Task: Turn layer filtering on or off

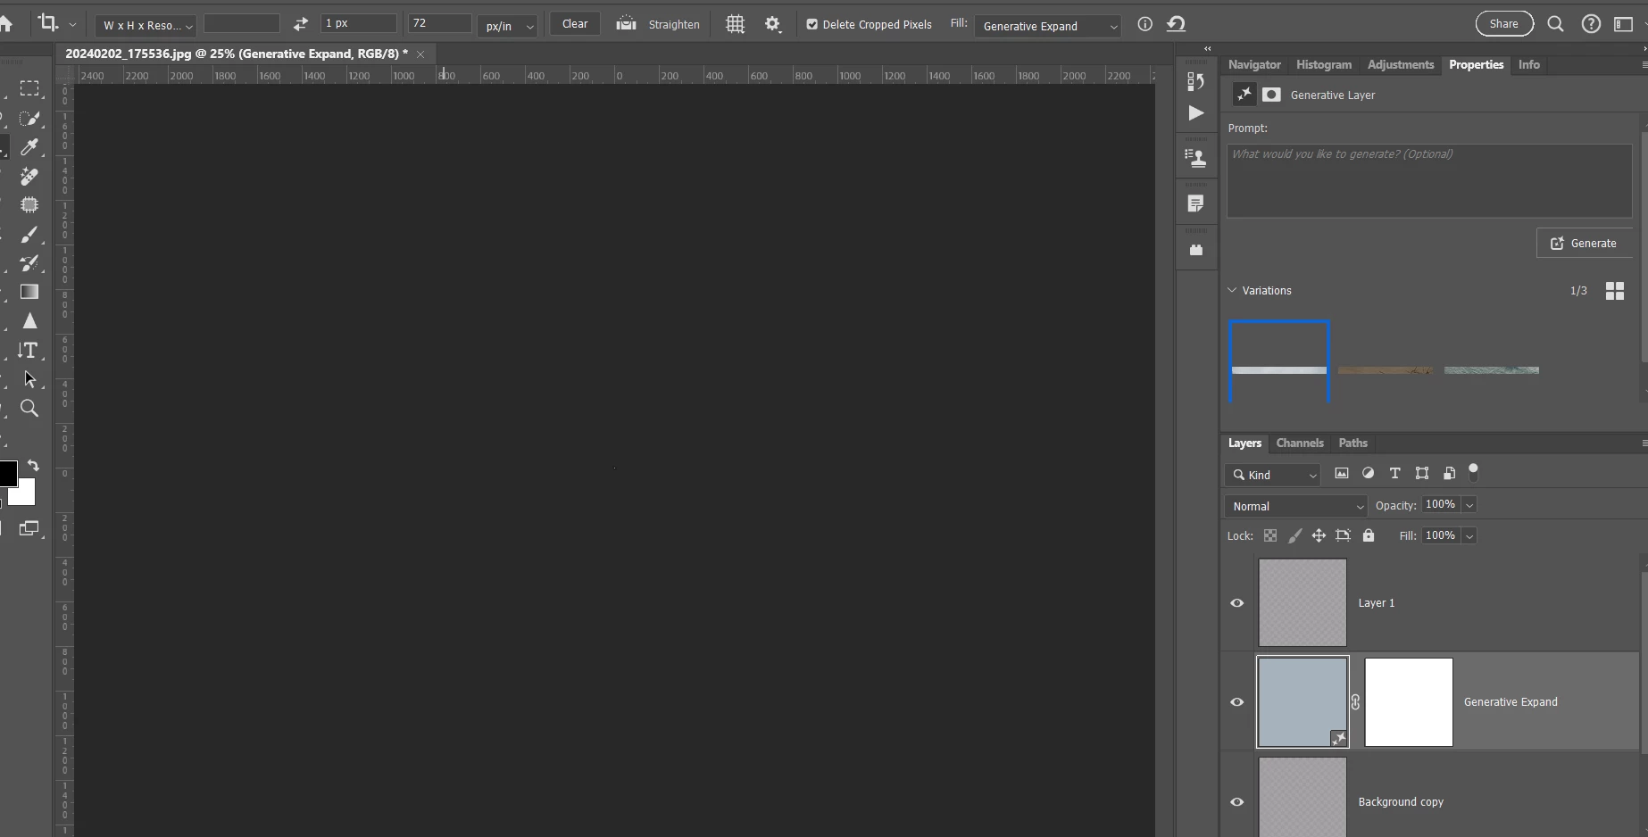Action: pos(1474,471)
